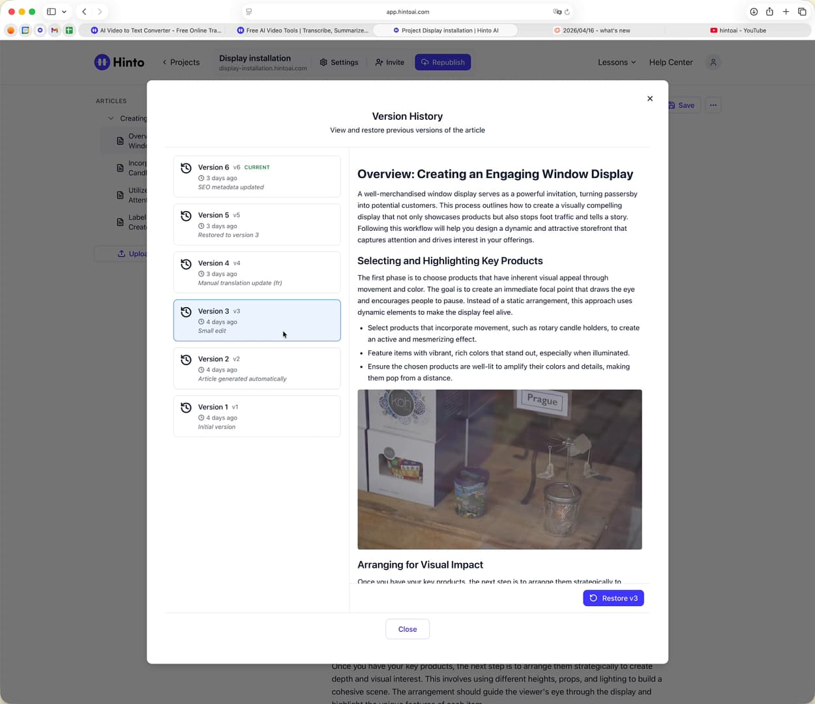This screenshot has width=815, height=704.
Task: Open a new tab with plus icon
Action: 786,12
